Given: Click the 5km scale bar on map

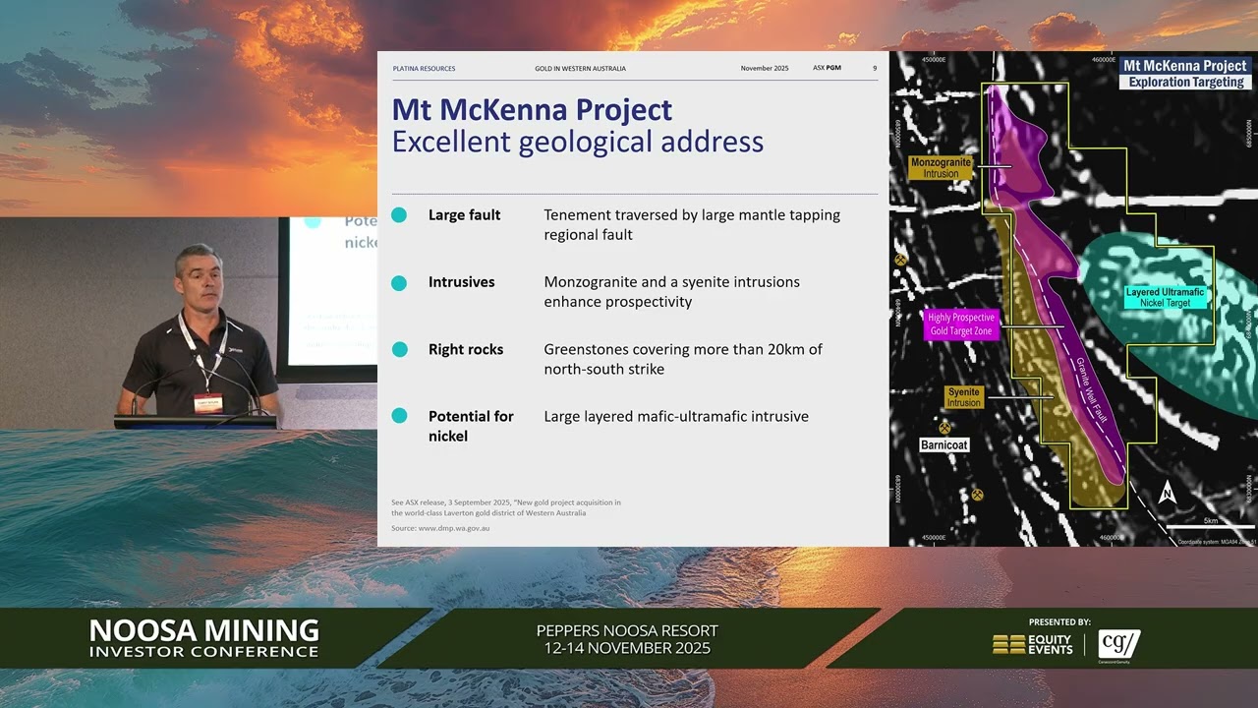Looking at the screenshot, I should point(1211,526).
